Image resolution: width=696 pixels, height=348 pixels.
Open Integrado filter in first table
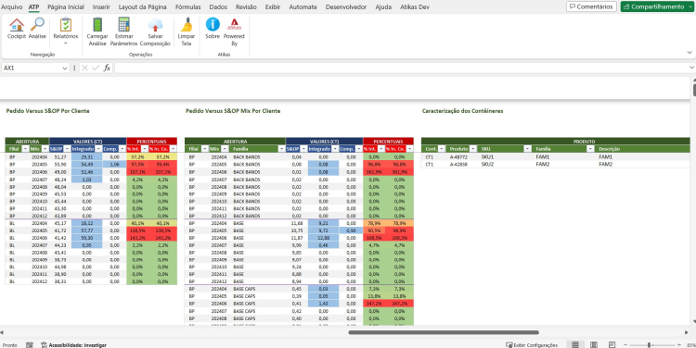98,149
